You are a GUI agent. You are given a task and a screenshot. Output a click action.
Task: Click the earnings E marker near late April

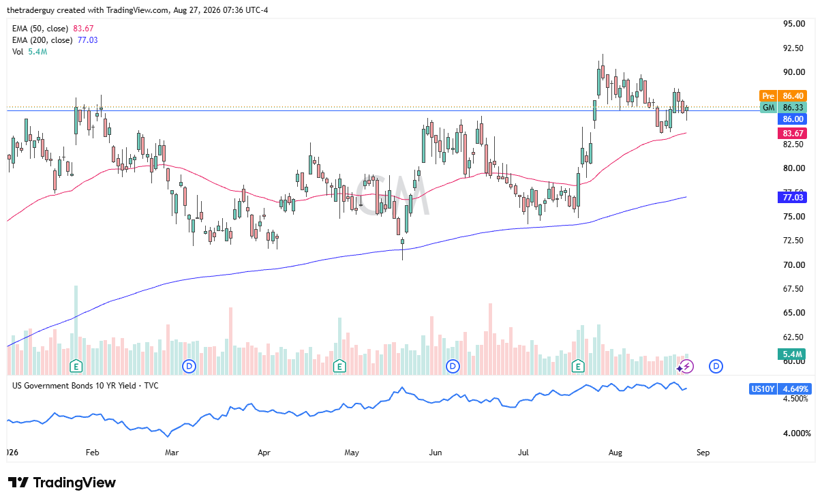pos(339,366)
